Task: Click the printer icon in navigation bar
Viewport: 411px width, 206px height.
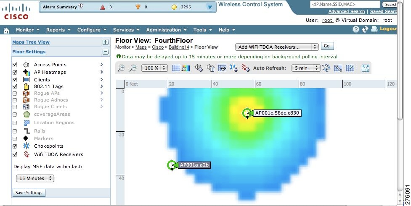Action: point(374,29)
